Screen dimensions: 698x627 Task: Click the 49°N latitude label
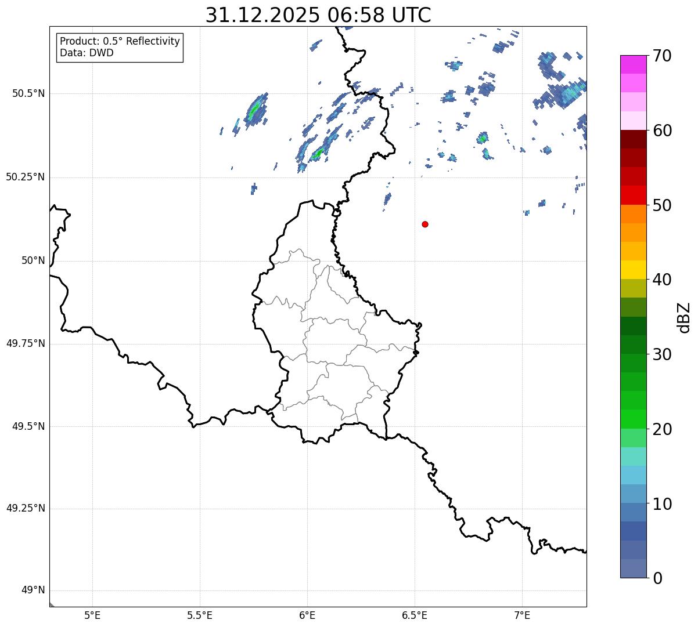click(33, 590)
